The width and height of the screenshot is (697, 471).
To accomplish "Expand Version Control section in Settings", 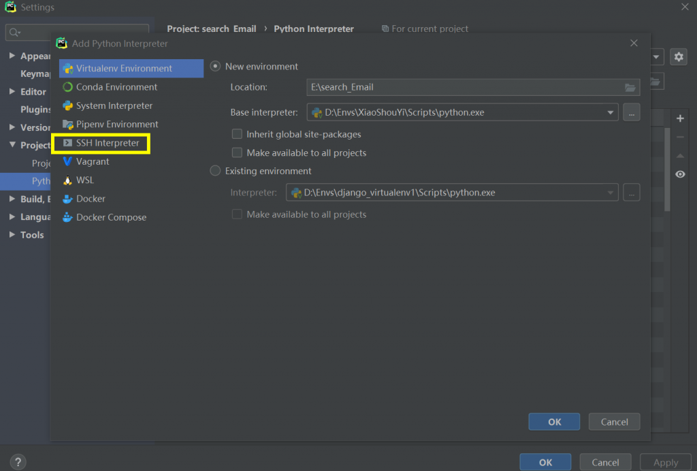I will [x=12, y=127].
